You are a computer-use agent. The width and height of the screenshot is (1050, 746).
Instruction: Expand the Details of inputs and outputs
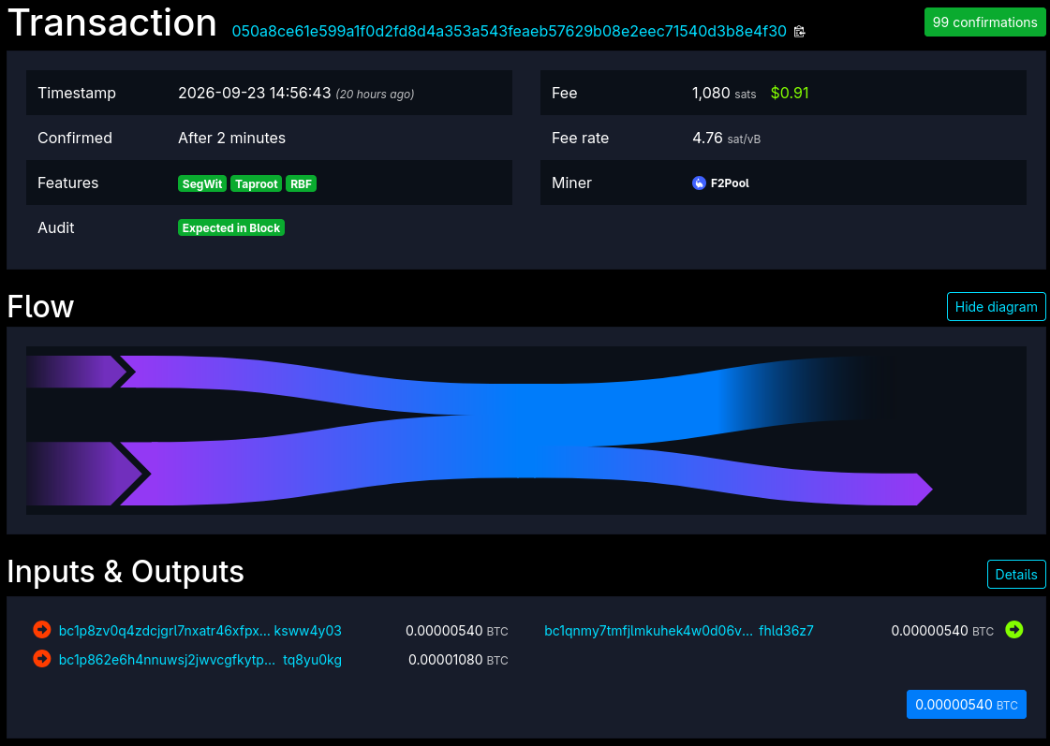1016,574
